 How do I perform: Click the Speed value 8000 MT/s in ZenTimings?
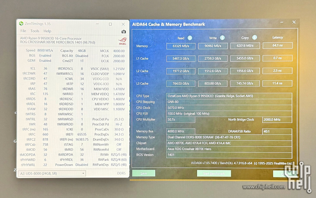[45, 51]
